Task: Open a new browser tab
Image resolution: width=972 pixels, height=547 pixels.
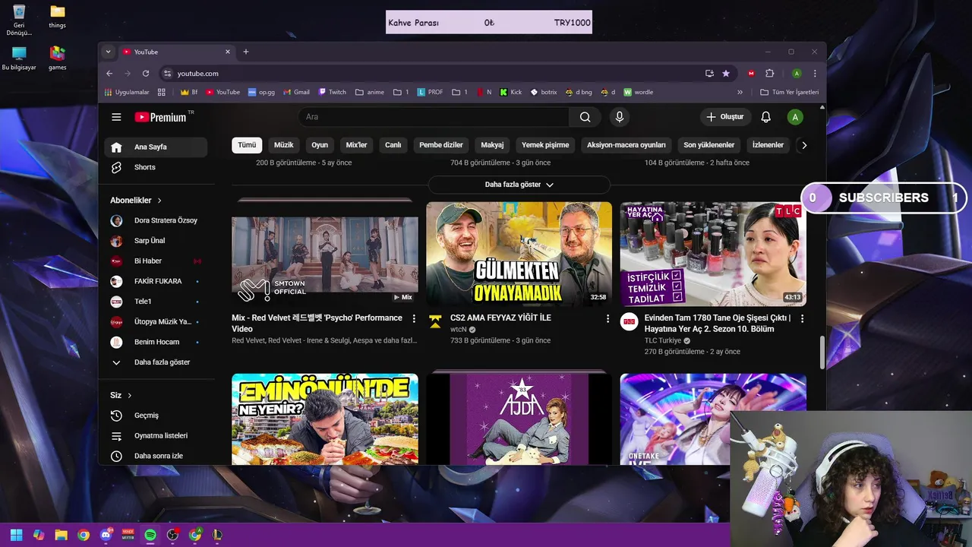Action: point(246,52)
